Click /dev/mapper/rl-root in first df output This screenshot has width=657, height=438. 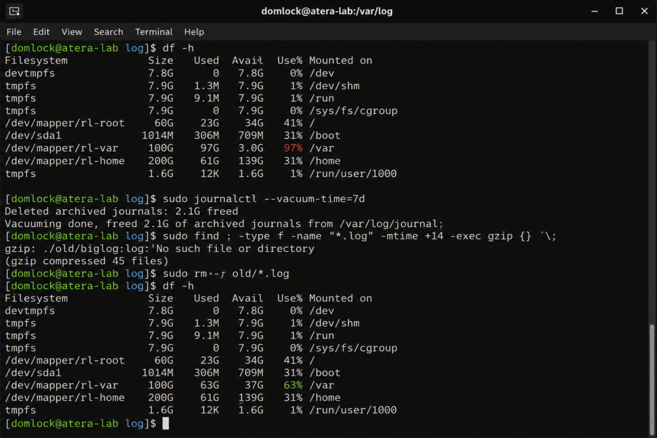[65, 123]
